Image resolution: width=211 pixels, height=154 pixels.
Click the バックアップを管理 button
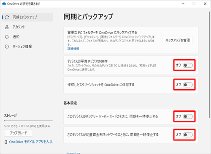[178, 41]
